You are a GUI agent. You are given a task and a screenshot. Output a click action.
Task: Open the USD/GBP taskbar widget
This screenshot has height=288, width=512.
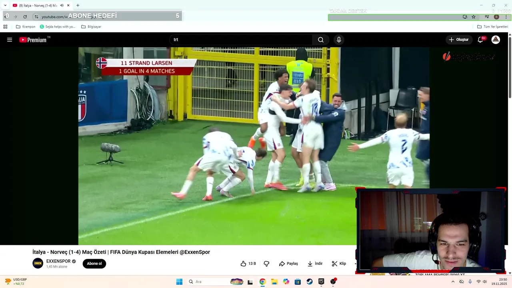pos(16,282)
